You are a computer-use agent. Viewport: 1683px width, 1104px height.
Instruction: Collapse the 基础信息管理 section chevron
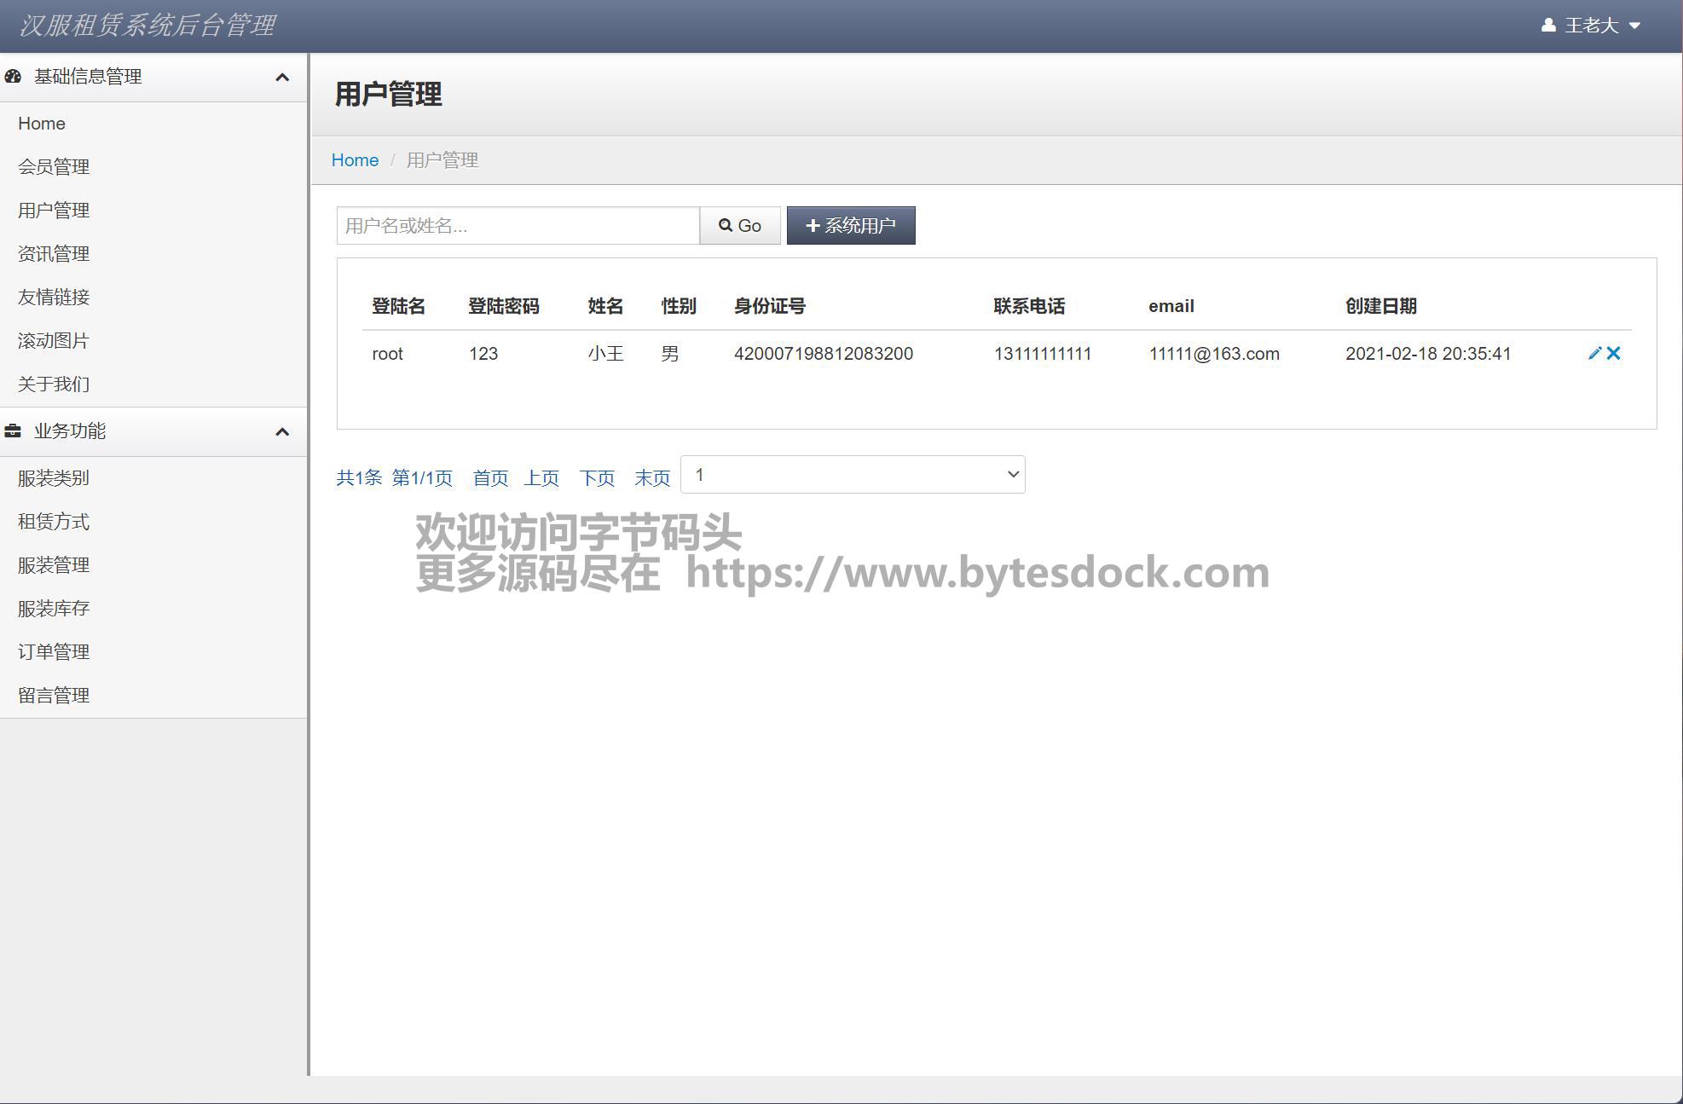coord(282,78)
